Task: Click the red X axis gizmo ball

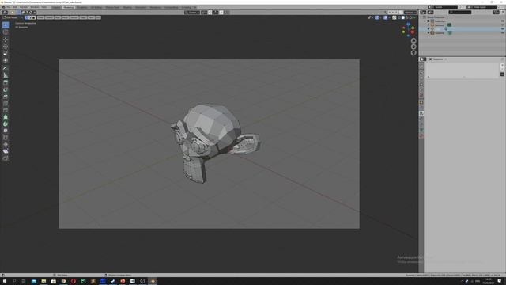Action: click(413, 32)
